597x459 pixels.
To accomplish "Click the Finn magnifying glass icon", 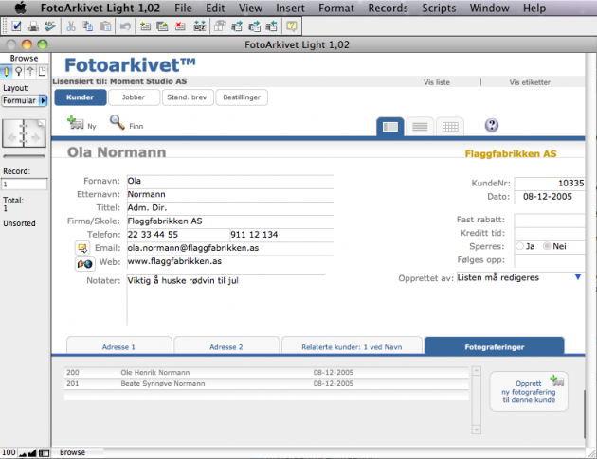I will click(117, 122).
